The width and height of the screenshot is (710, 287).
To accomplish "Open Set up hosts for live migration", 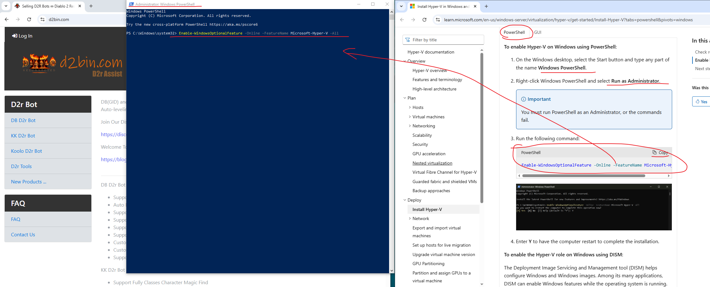I will pyautogui.click(x=441, y=245).
